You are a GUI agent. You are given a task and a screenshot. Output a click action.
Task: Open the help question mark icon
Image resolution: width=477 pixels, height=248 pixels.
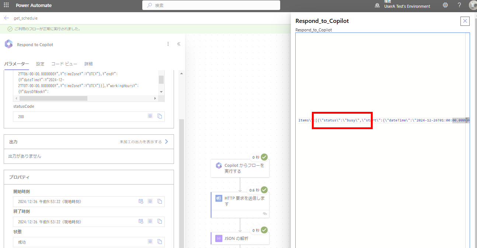pyautogui.click(x=459, y=5)
